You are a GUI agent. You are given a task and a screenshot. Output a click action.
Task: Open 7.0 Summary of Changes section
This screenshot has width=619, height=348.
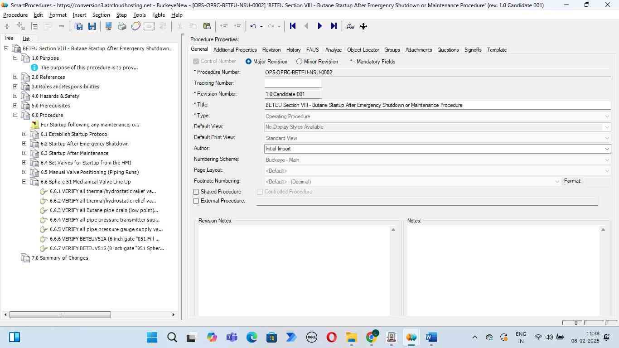click(x=59, y=258)
